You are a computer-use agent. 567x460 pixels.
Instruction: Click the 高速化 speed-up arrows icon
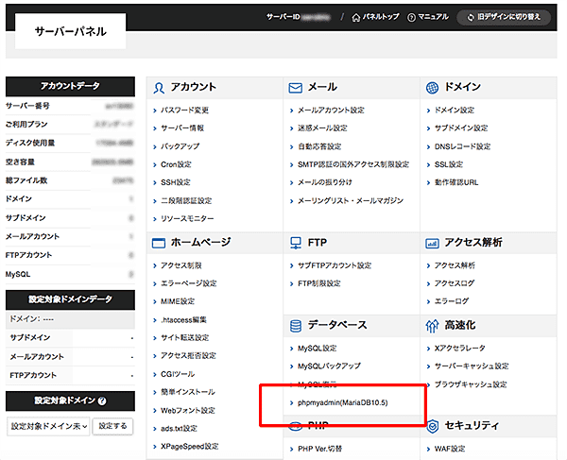click(432, 326)
